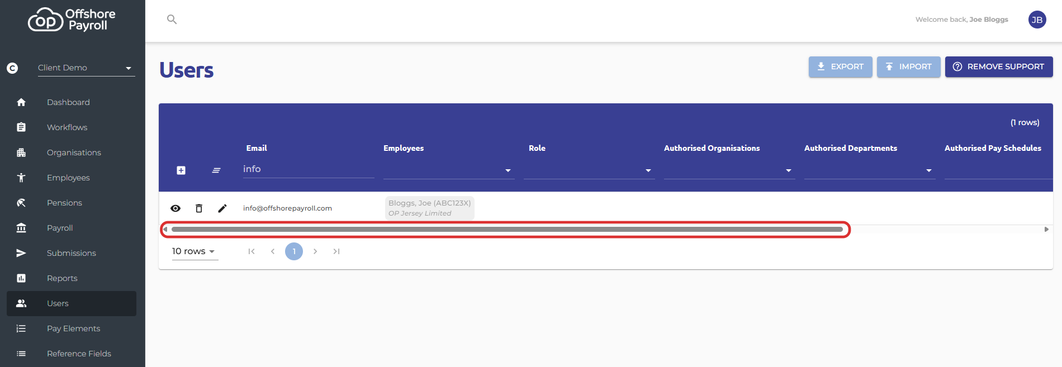
Task: Open Pensions in the sidebar
Action: [72, 203]
